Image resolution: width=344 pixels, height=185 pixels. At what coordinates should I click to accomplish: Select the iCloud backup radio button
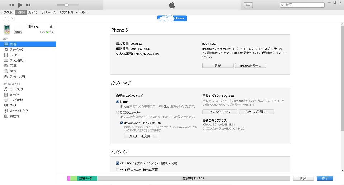(x=117, y=102)
